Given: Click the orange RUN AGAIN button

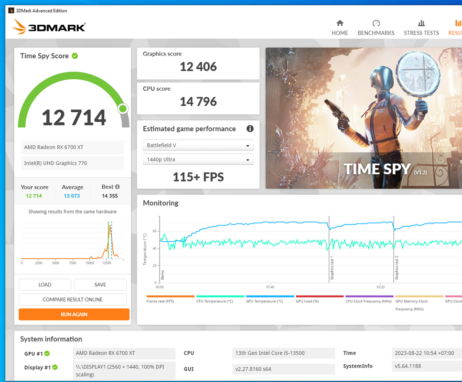Looking at the screenshot, I should coord(74,314).
